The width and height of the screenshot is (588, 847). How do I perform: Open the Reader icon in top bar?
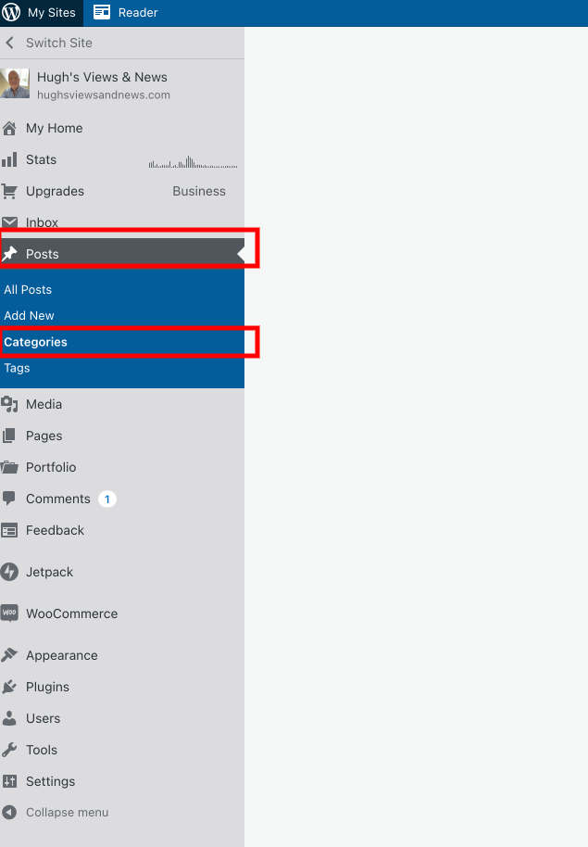[x=102, y=13]
